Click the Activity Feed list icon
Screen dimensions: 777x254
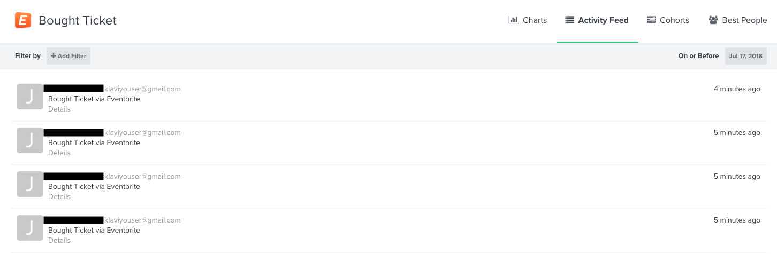569,20
